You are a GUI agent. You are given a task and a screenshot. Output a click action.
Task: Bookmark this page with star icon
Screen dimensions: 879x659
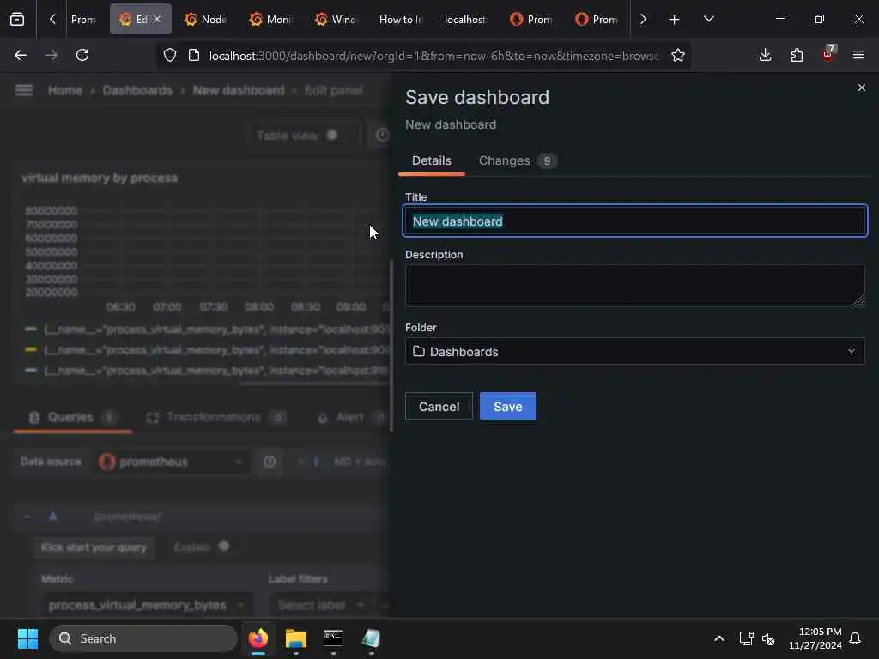678,55
